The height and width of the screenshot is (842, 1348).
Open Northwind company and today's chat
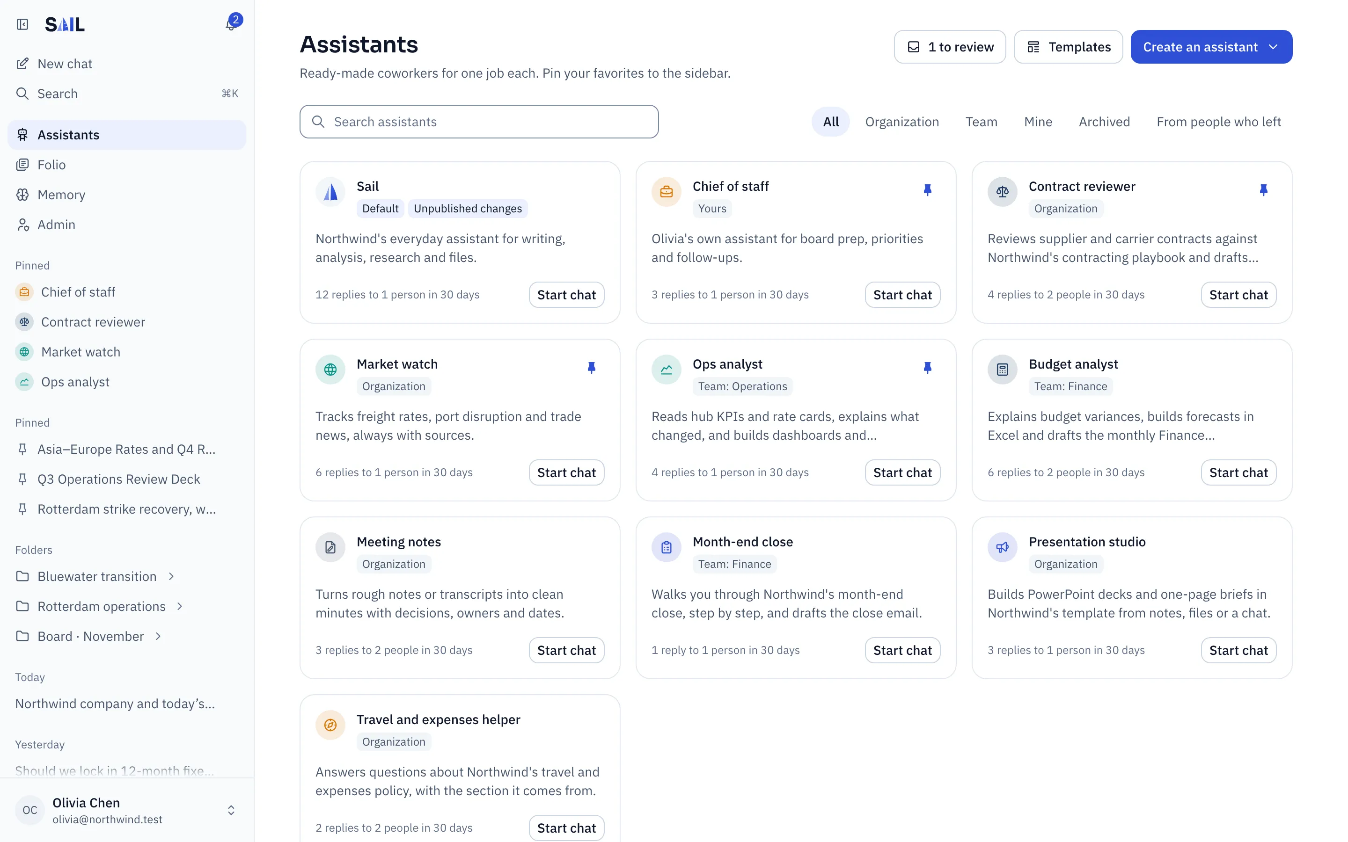tap(127, 704)
